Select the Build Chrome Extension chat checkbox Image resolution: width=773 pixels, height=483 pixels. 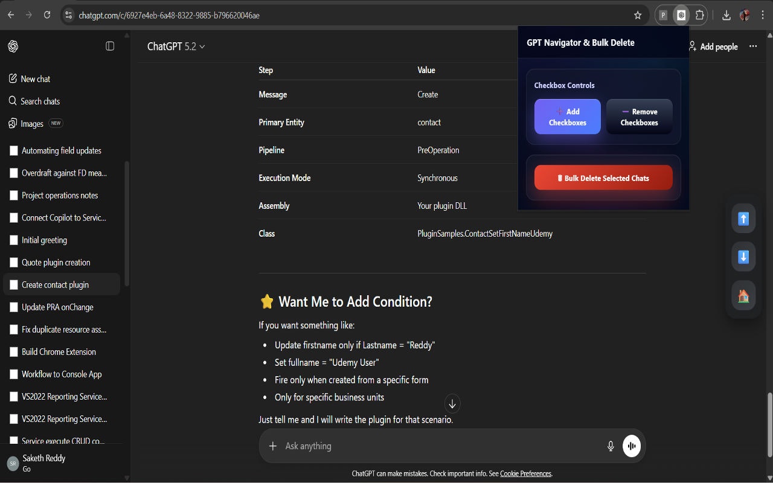pyautogui.click(x=13, y=351)
